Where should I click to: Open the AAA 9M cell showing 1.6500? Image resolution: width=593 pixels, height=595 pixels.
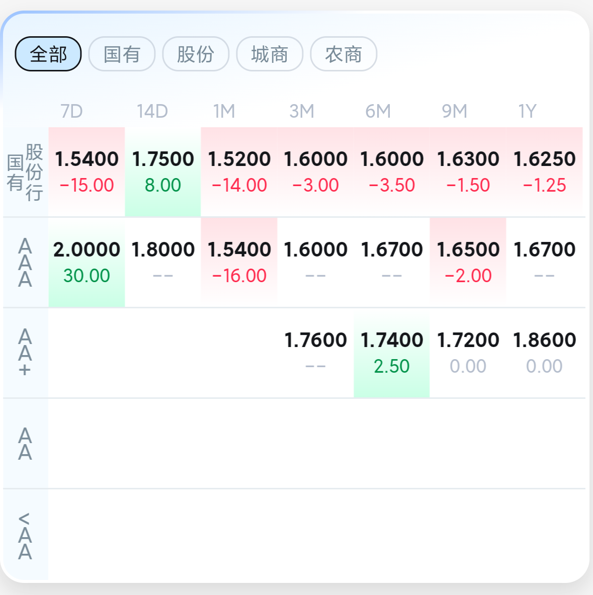coord(468,262)
